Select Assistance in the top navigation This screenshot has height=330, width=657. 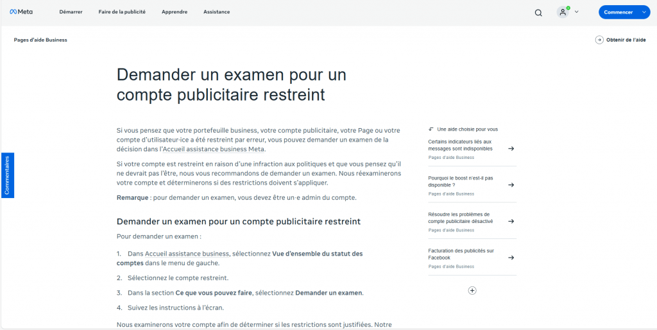(x=216, y=12)
